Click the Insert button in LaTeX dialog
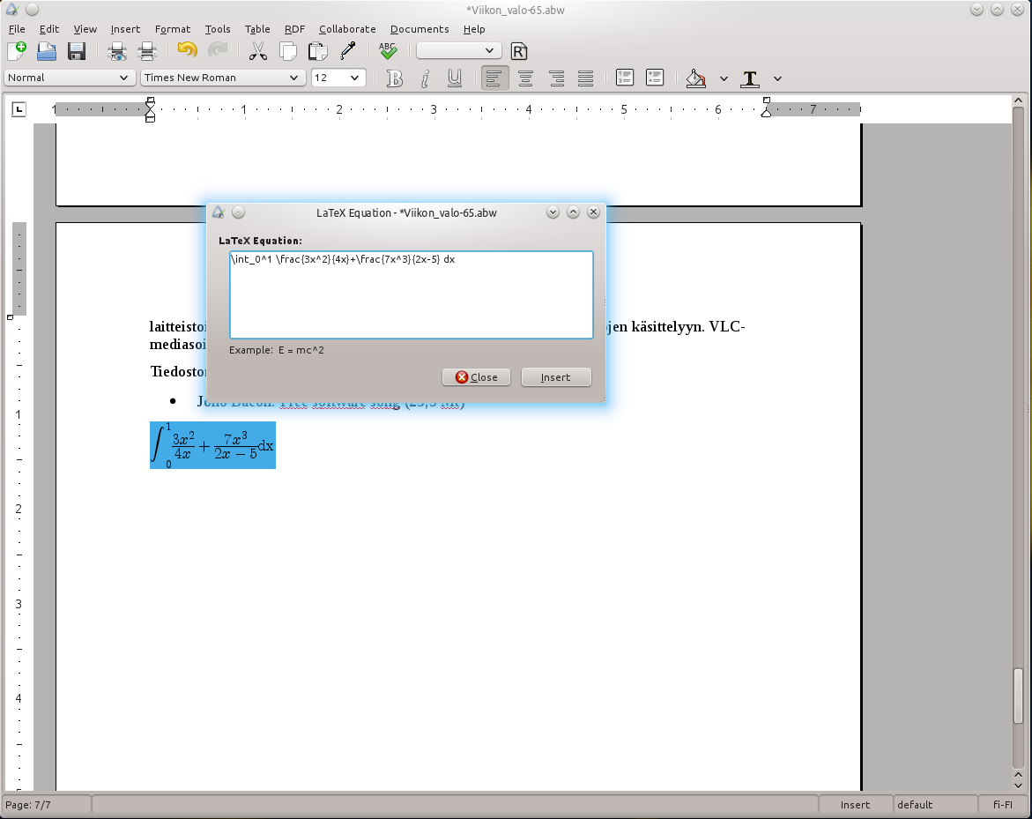The image size is (1032, 819). pyautogui.click(x=556, y=377)
